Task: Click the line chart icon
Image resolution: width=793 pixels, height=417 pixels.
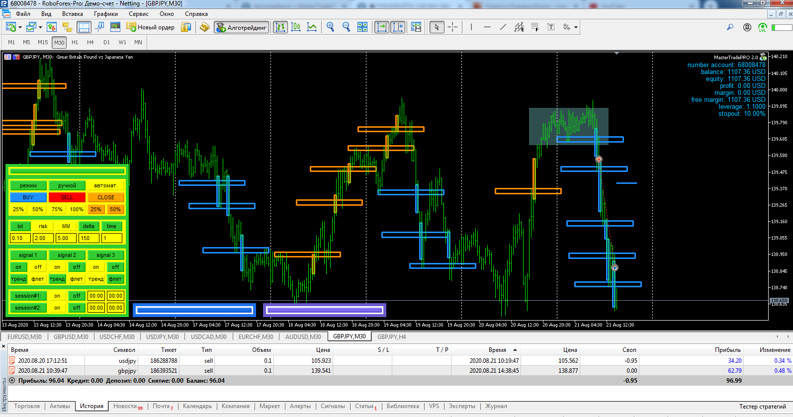Action: 312,27
